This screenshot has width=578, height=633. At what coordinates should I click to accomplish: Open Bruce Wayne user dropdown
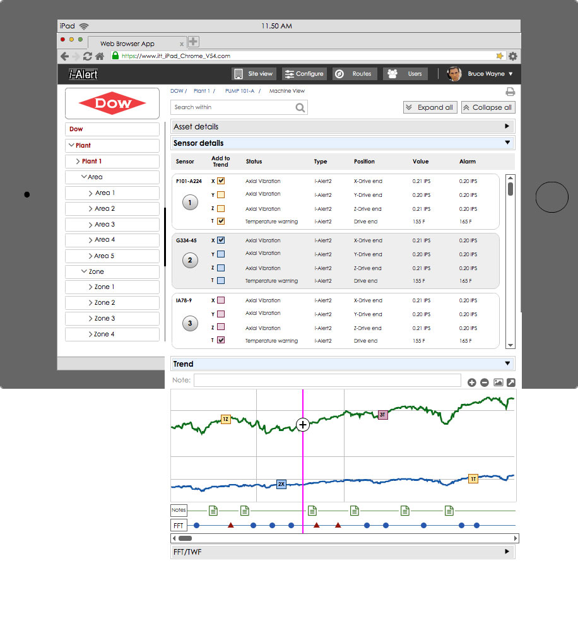click(510, 74)
